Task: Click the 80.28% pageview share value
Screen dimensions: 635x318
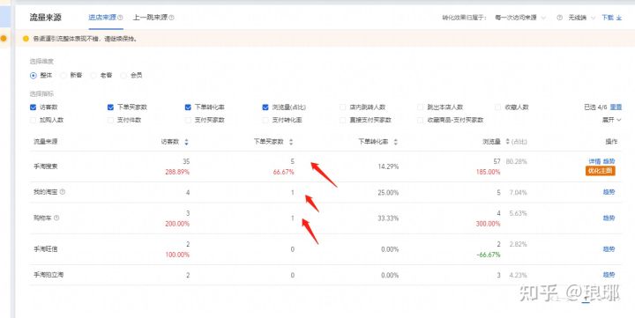Action: coord(516,161)
